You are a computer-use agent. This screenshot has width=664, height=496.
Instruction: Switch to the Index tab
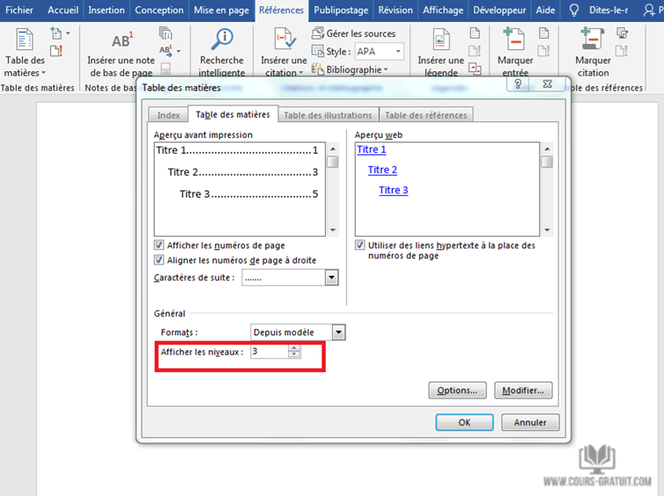[x=168, y=115]
